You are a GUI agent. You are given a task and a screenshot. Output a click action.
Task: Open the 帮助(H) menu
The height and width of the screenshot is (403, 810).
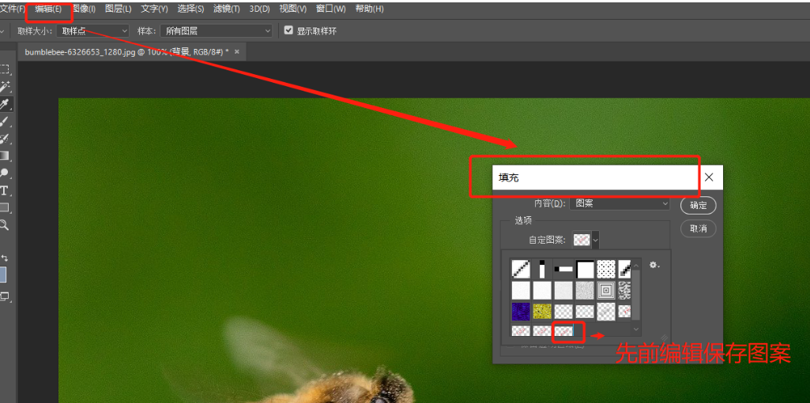(369, 9)
